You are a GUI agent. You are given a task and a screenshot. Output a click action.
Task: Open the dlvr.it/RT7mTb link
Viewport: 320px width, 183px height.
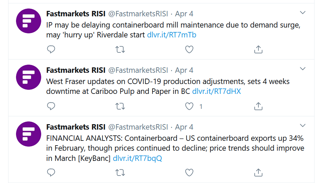pyautogui.click(x=172, y=35)
